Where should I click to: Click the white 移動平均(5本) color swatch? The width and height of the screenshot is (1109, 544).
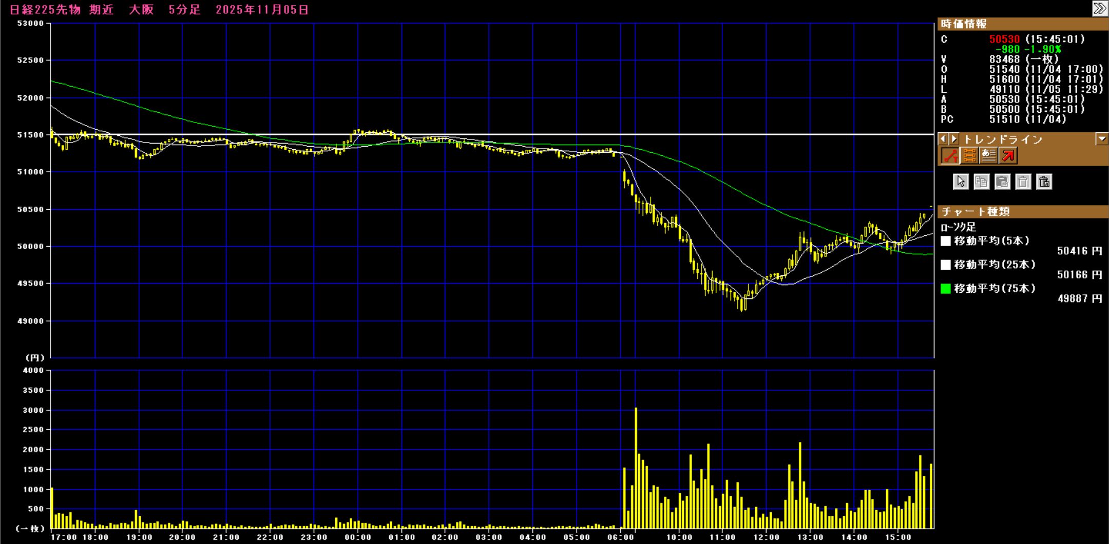click(946, 241)
